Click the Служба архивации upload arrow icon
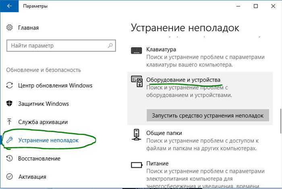 point(9,122)
